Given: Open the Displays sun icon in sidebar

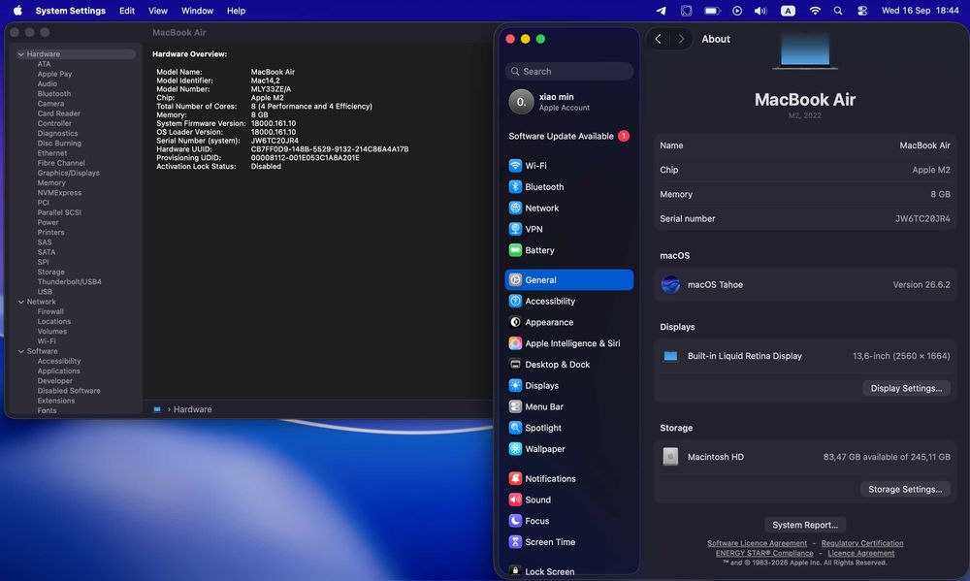Looking at the screenshot, I should point(515,385).
